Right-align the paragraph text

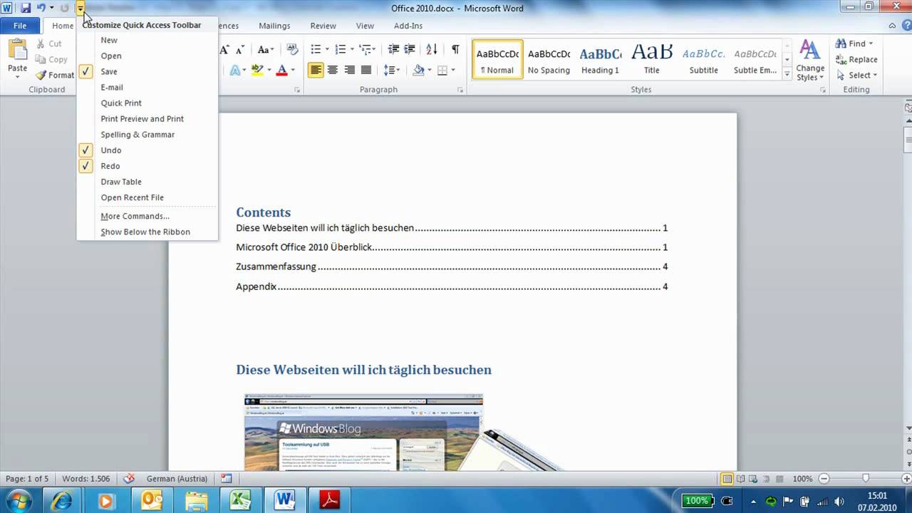pos(349,70)
